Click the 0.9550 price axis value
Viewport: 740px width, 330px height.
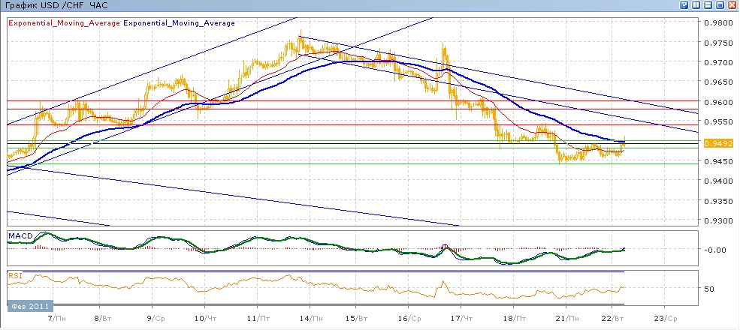[x=717, y=121]
